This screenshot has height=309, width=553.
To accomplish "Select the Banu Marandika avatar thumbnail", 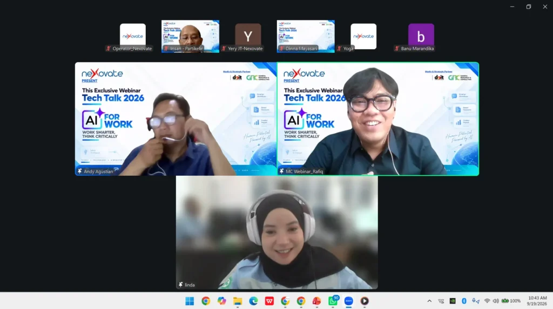I will (421, 36).
